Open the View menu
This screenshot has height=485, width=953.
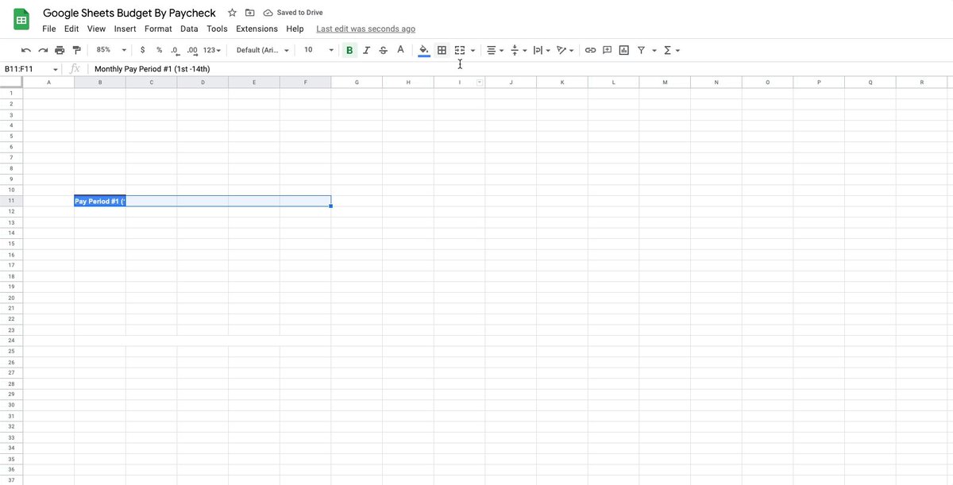96,29
